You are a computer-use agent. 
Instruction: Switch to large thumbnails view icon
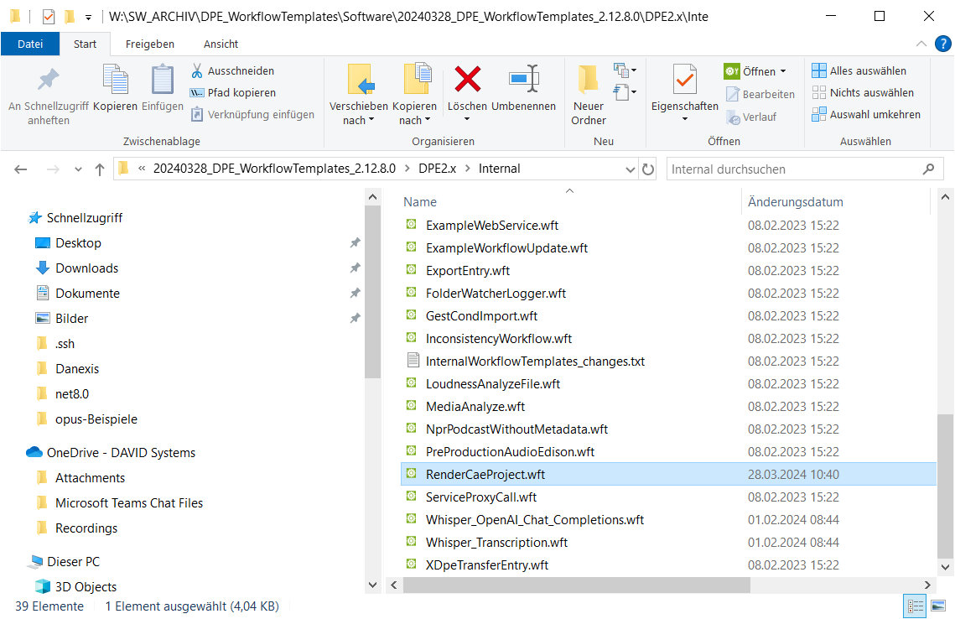[x=939, y=606]
